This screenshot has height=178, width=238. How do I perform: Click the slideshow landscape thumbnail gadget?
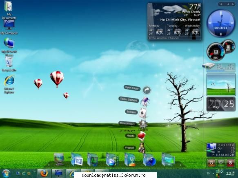[x=221, y=85]
